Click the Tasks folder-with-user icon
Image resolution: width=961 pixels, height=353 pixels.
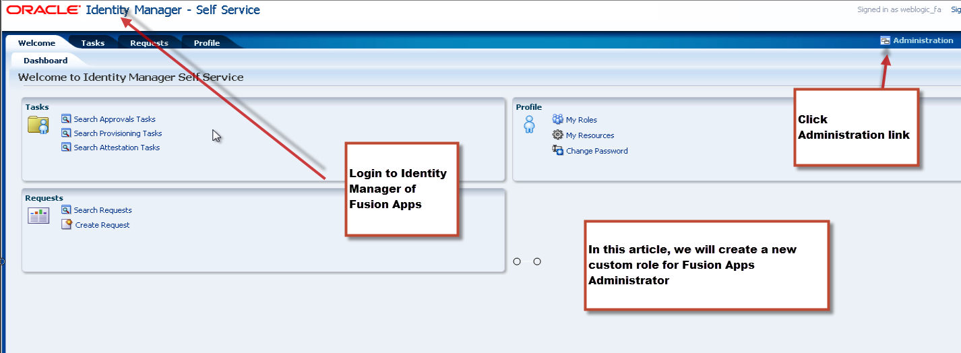click(x=38, y=125)
